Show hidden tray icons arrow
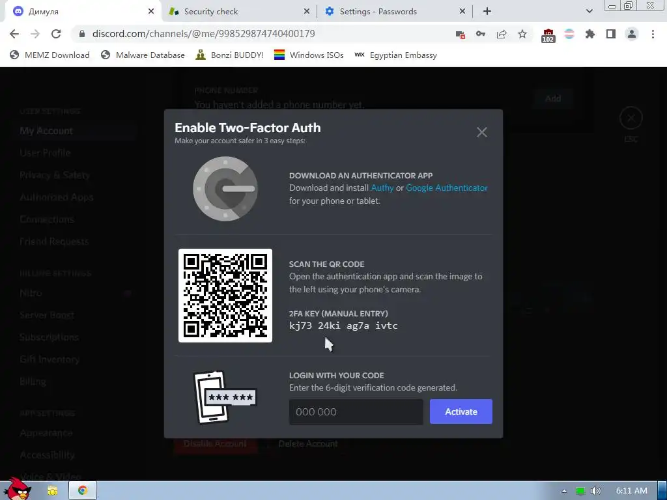The height and width of the screenshot is (500, 667). (564, 491)
